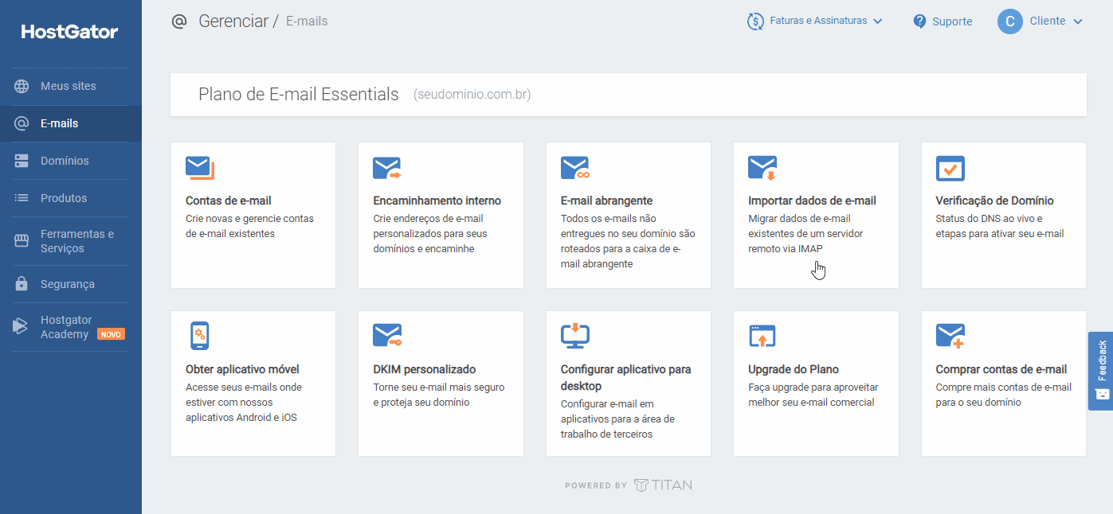Click the Suporte link in the header
The width and height of the screenshot is (1113, 514).
tap(952, 21)
